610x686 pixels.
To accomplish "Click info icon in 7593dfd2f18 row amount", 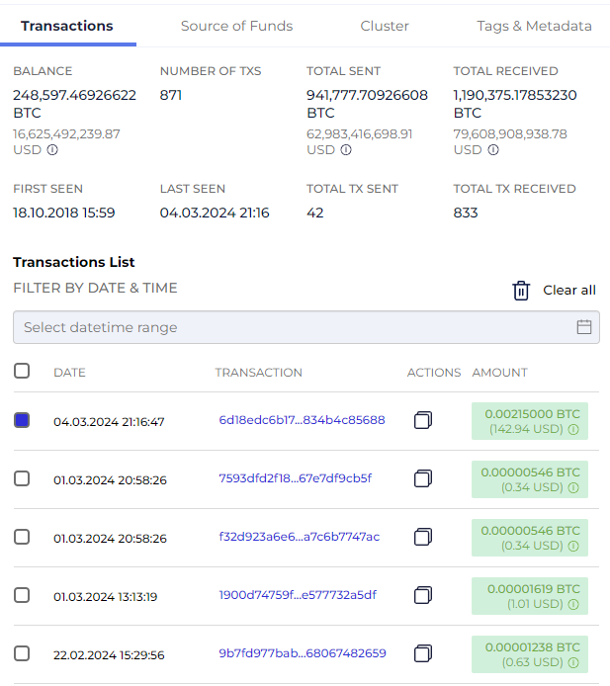I will point(573,487).
